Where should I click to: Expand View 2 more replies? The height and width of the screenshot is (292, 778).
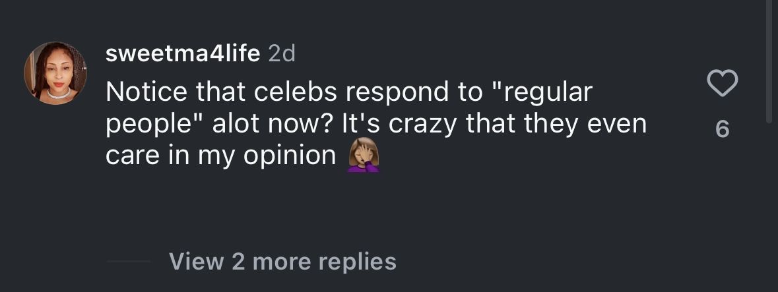[282, 261]
